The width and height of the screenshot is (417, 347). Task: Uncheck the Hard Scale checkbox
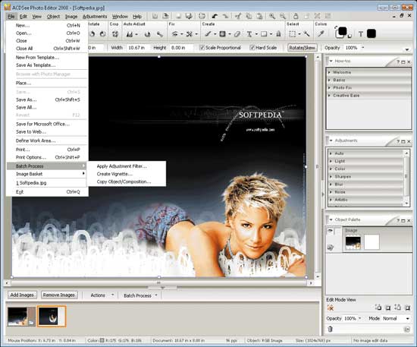click(x=252, y=48)
